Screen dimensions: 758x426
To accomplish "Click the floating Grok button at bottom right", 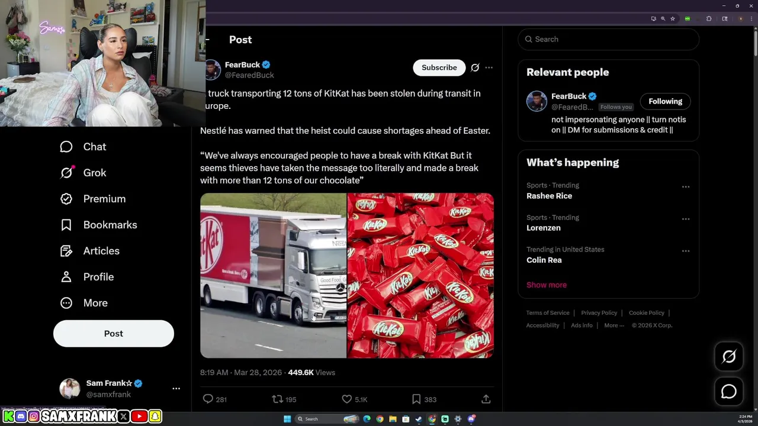I will [729, 356].
